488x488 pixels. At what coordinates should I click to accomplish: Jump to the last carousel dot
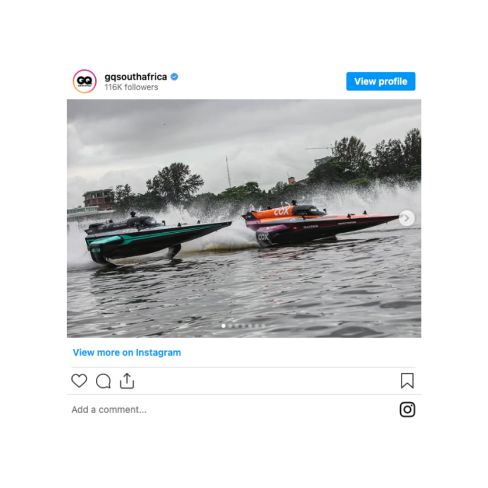pos(263,326)
